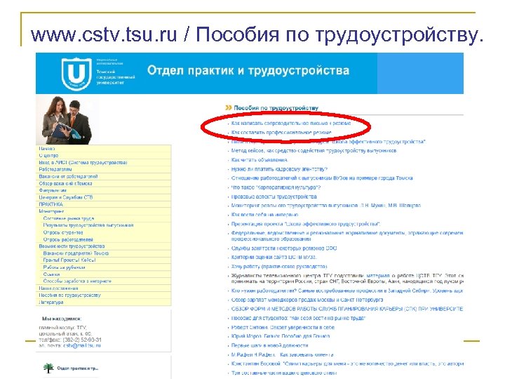Open link Правовые аспекты трудоустройства
The width and height of the screenshot is (505, 379).
(274, 197)
